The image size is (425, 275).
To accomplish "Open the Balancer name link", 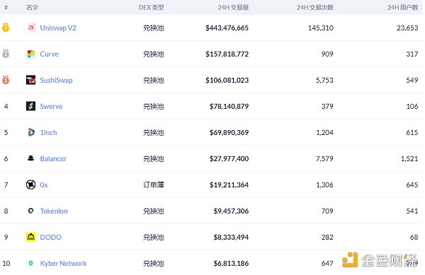I will 53,159.
